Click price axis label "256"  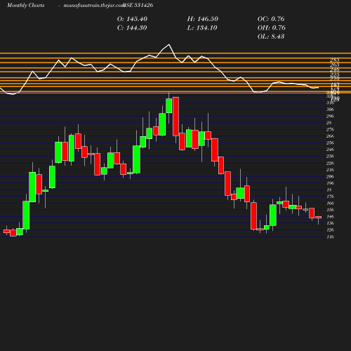[x=330, y=143]
